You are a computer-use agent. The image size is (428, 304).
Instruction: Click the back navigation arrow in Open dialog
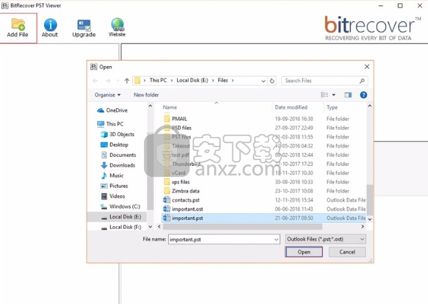pyautogui.click(x=95, y=80)
